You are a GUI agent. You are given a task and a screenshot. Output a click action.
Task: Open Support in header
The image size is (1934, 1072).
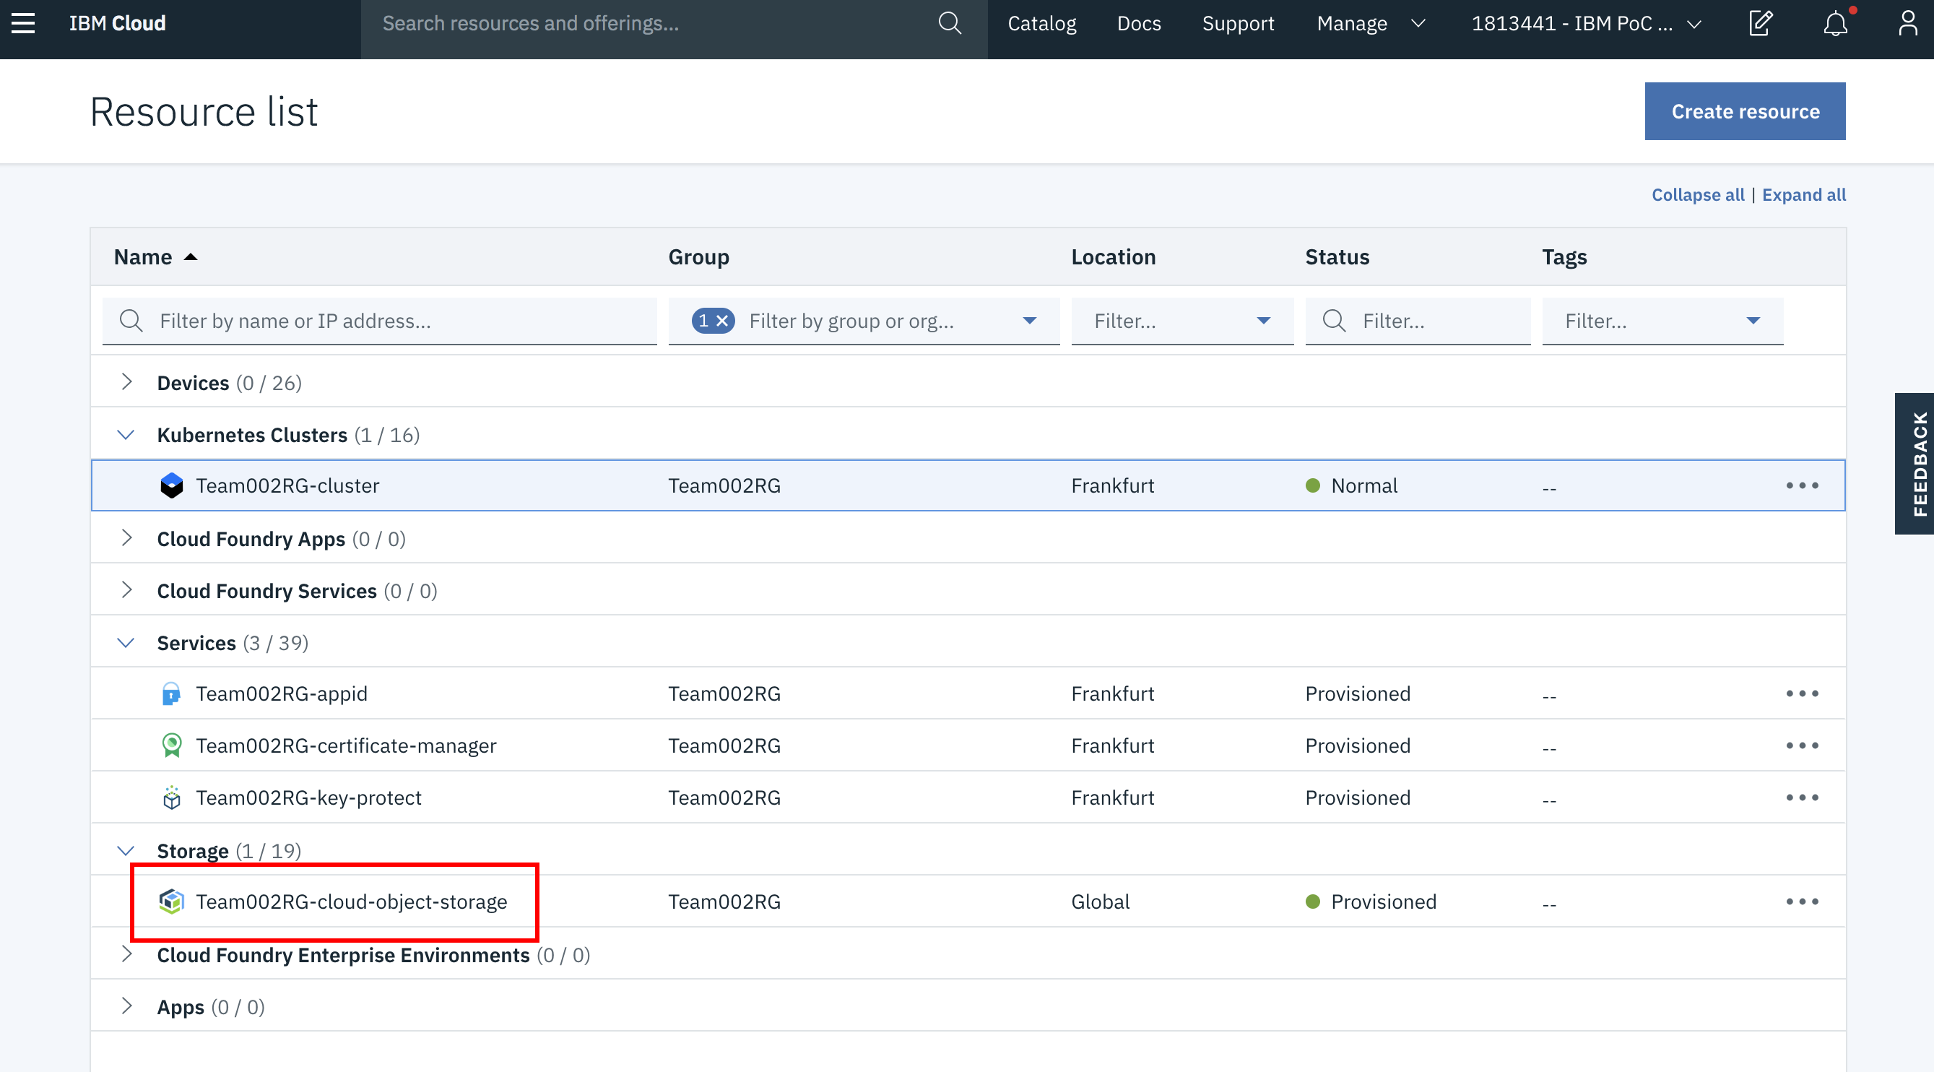(x=1237, y=23)
